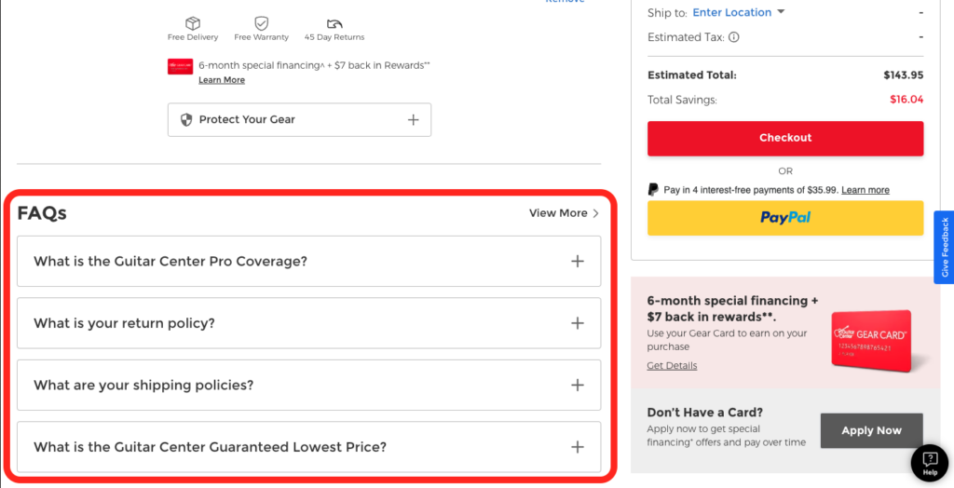Screen dimensions: 954x488
Task: Expand the Guaranteed Lowest Price FAQ
Action: tap(578, 447)
